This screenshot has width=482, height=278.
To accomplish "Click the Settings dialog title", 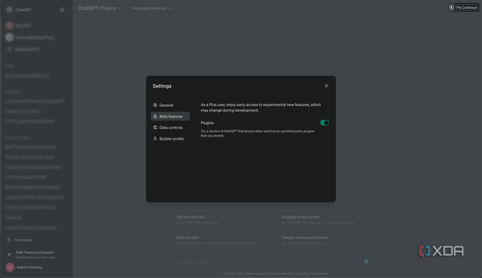I will tap(162, 86).
